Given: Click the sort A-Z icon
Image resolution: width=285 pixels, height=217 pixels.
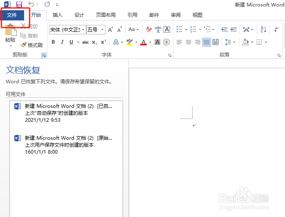Looking at the screenshot, I should pos(263,29).
